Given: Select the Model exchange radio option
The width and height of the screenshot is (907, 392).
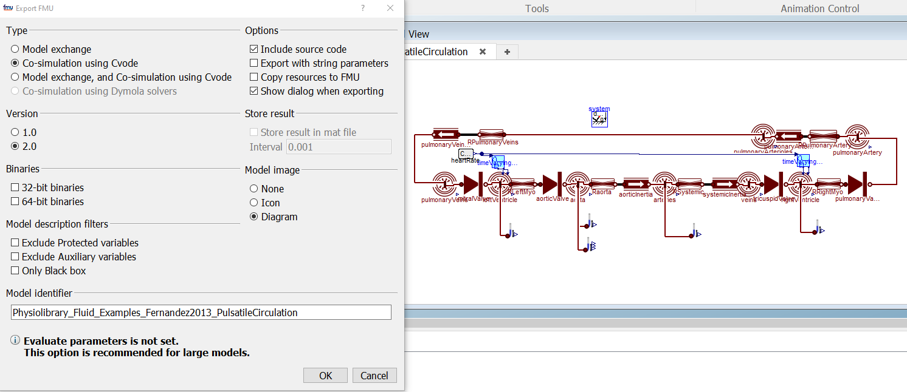Looking at the screenshot, I should point(15,49).
